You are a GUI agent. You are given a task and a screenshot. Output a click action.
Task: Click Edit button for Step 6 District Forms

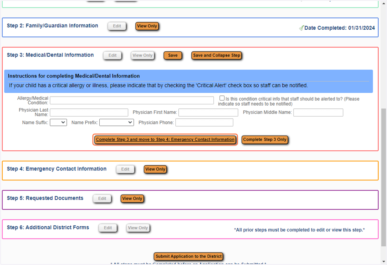click(108, 228)
